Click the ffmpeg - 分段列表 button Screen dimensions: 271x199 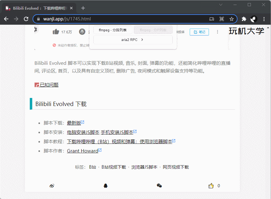[x=113, y=30]
